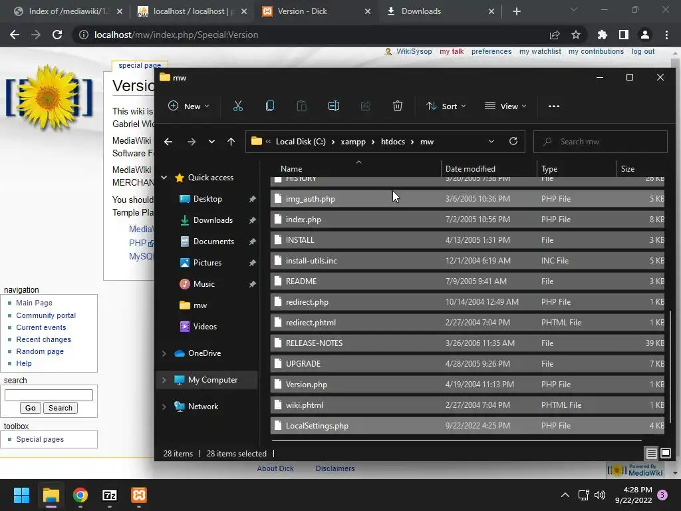This screenshot has width=681, height=511.
Task: Click the Cut scissors icon in Explorer toolbar
Action: click(x=237, y=106)
